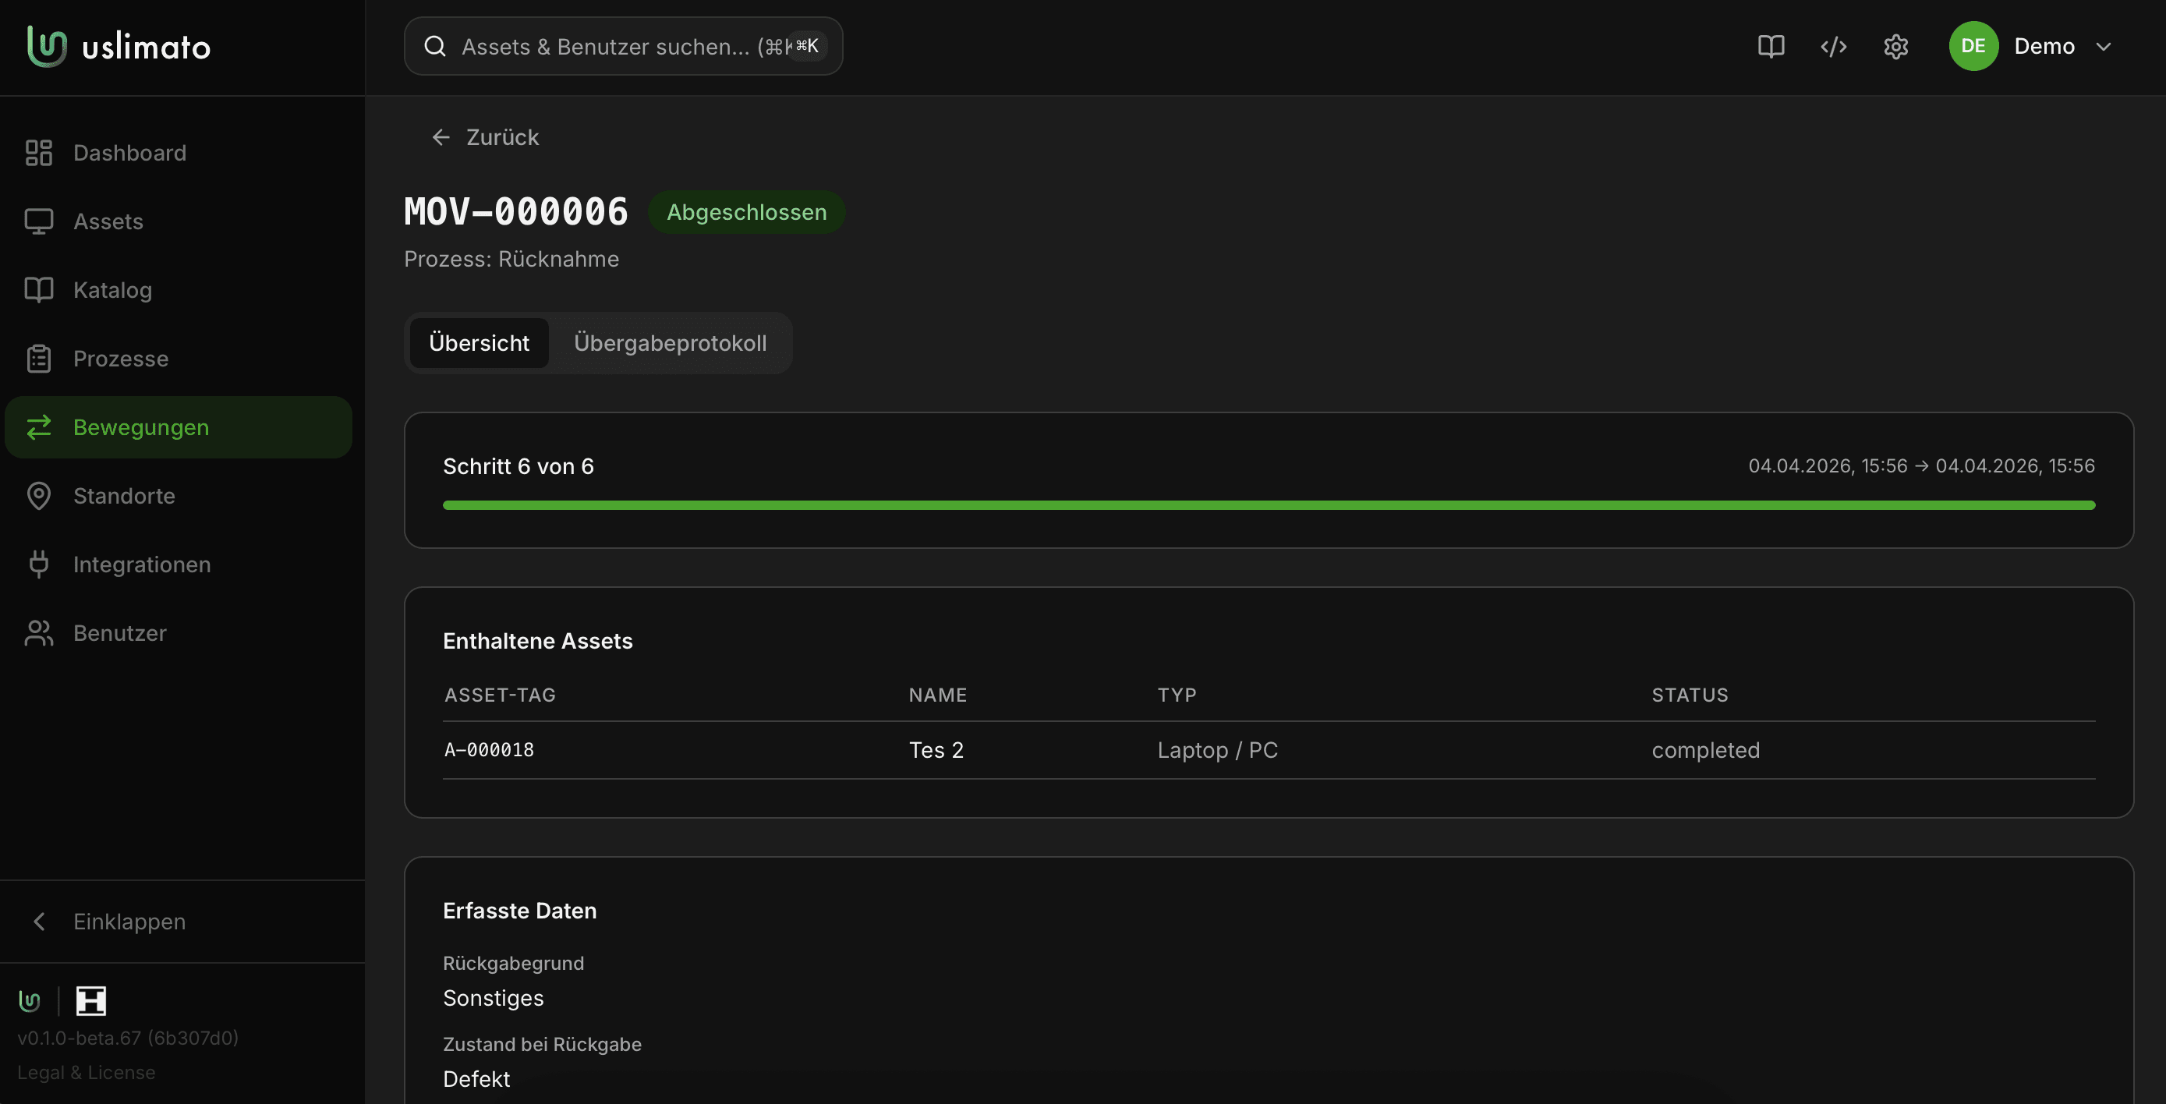Click the Defekt value
2166x1104 pixels.
pyautogui.click(x=476, y=1080)
